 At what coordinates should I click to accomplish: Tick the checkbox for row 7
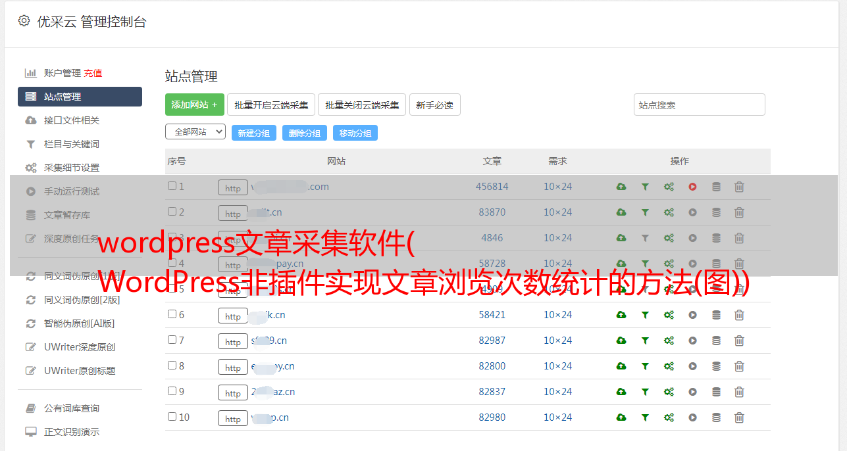[172, 340]
